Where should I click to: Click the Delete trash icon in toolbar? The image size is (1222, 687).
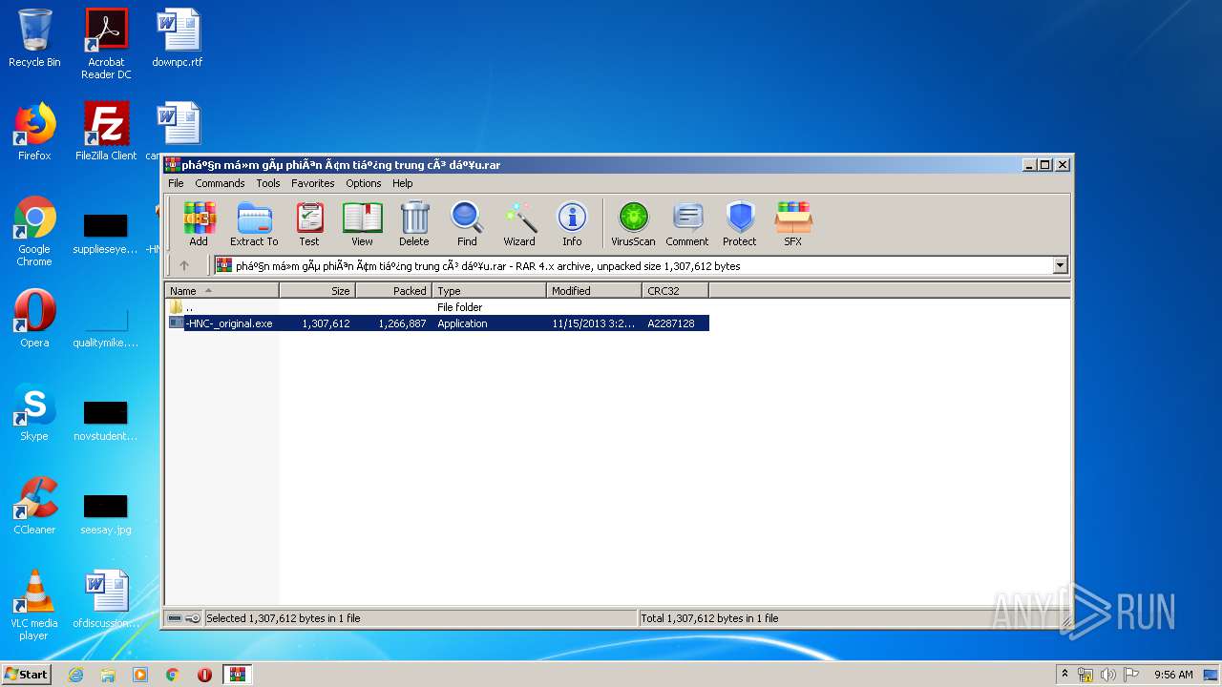coord(414,224)
